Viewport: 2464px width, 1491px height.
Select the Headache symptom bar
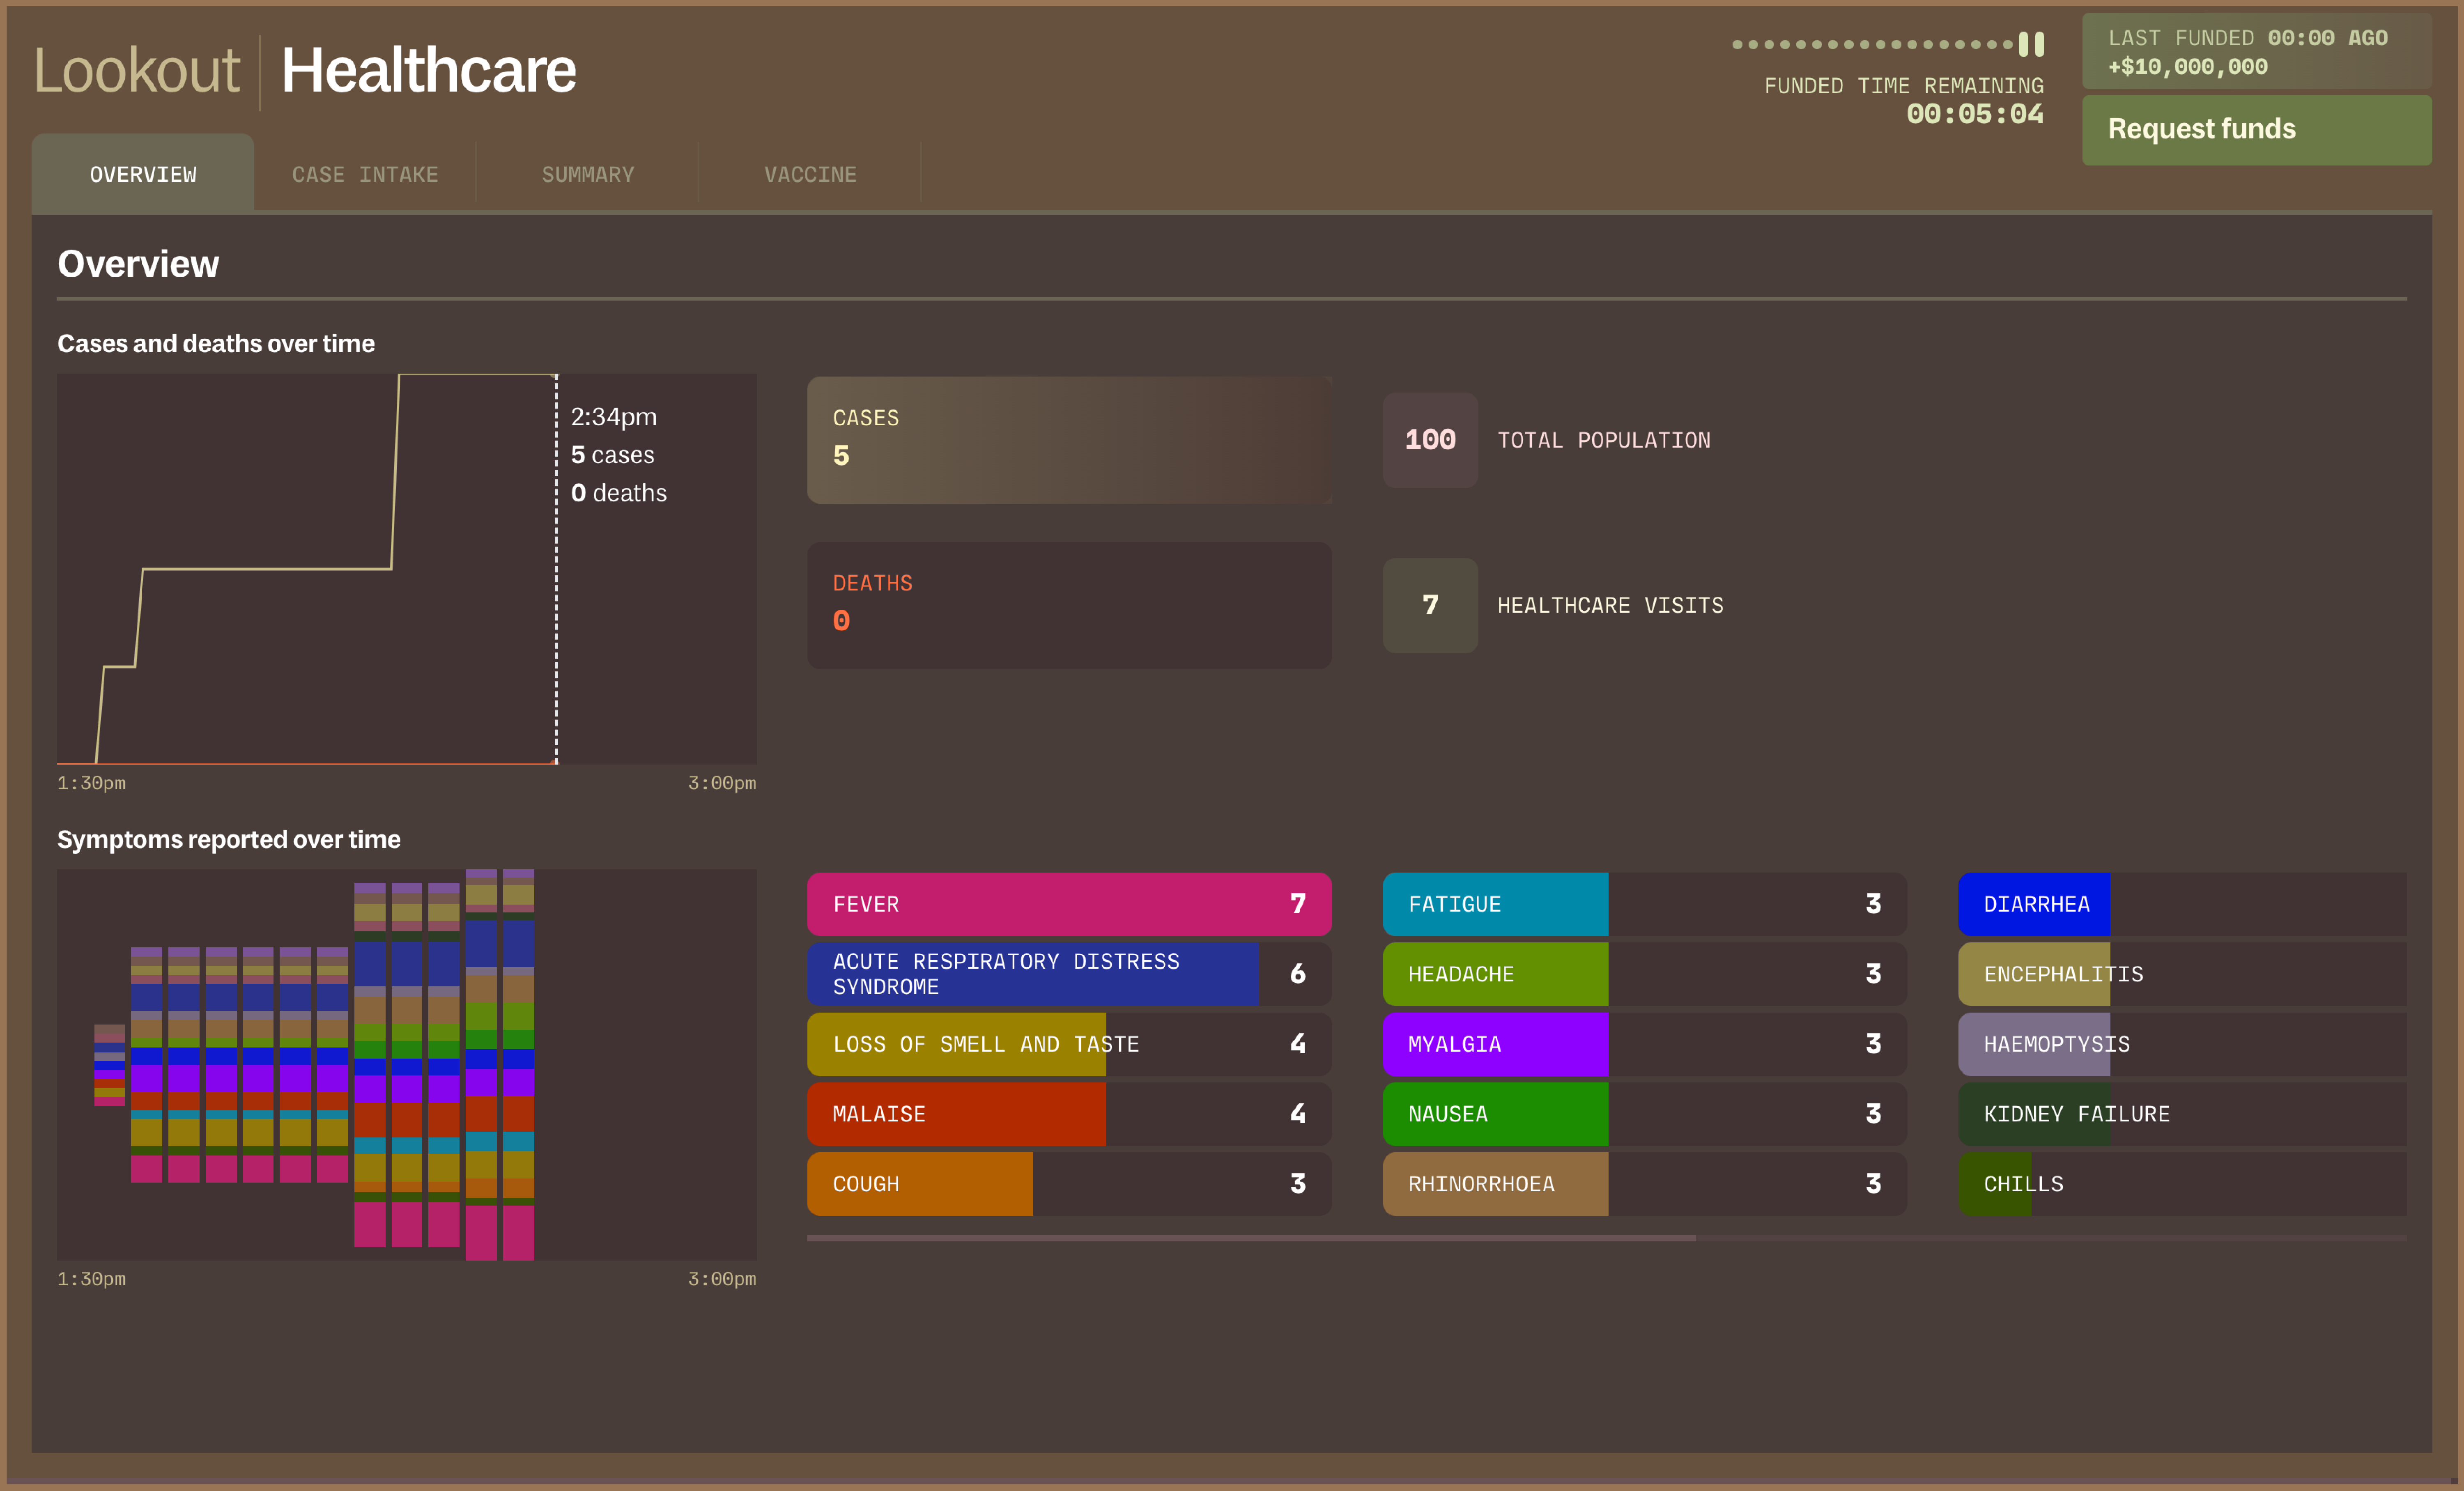(x=1645, y=974)
